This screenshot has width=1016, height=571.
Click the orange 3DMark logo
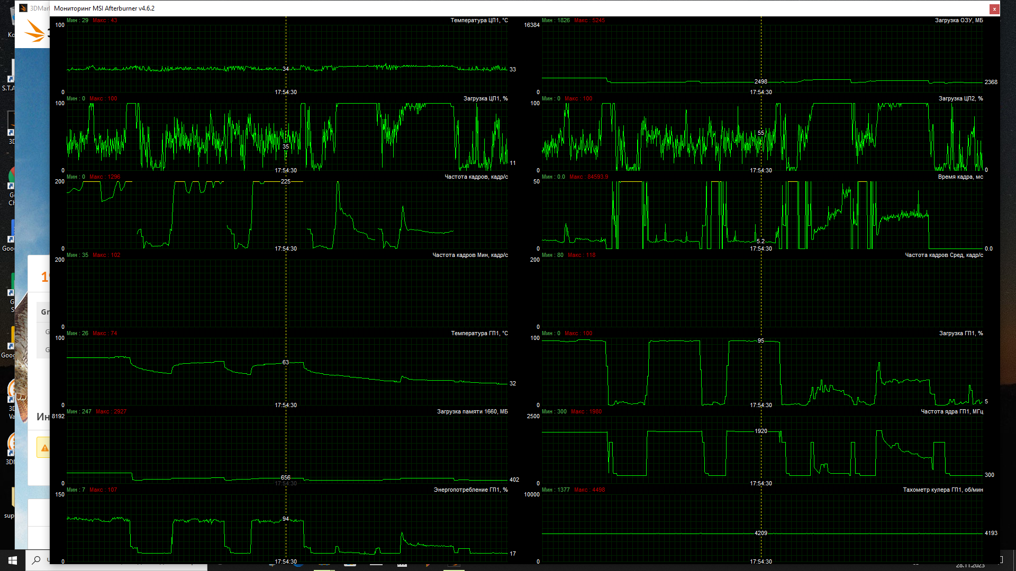[35, 31]
